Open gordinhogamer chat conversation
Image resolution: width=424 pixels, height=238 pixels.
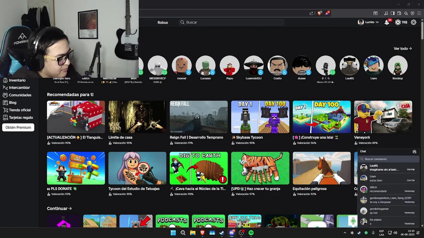(388, 211)
